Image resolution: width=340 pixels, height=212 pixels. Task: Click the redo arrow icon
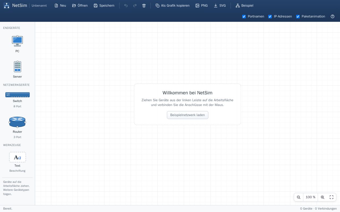pos(135,6)
